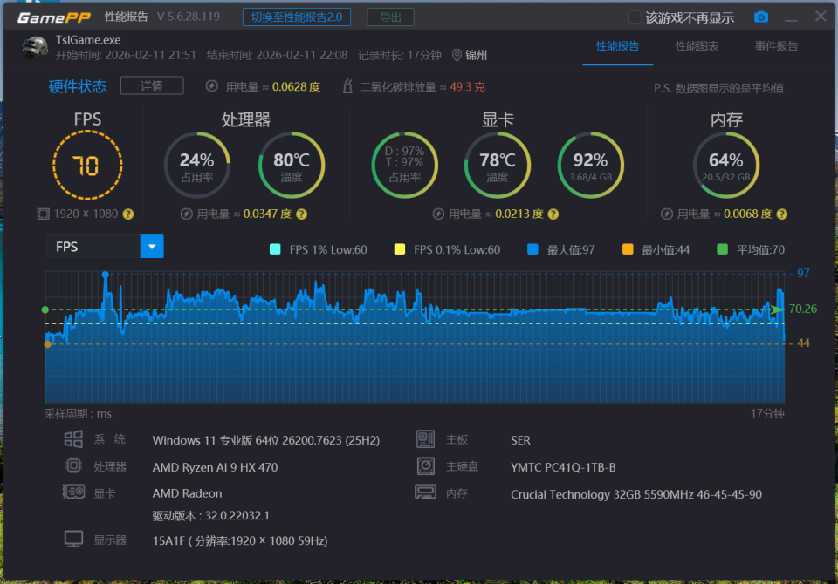Click the GPU memory 92% gauge
This screenshot has width=838, height=584.
pos(591,165)
